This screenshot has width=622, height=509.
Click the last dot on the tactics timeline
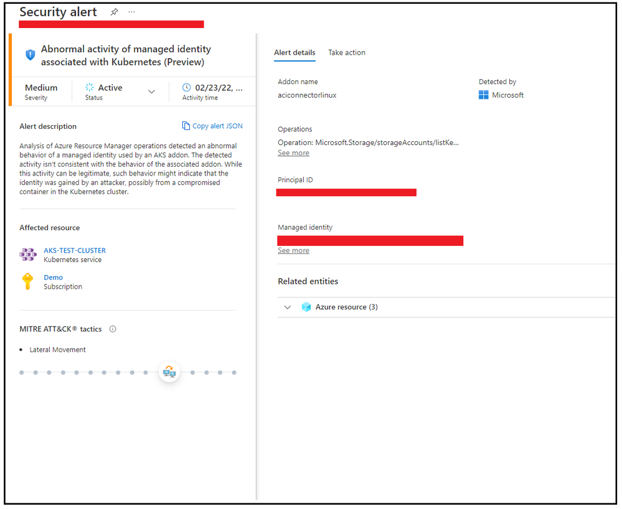tap(234, 373)
